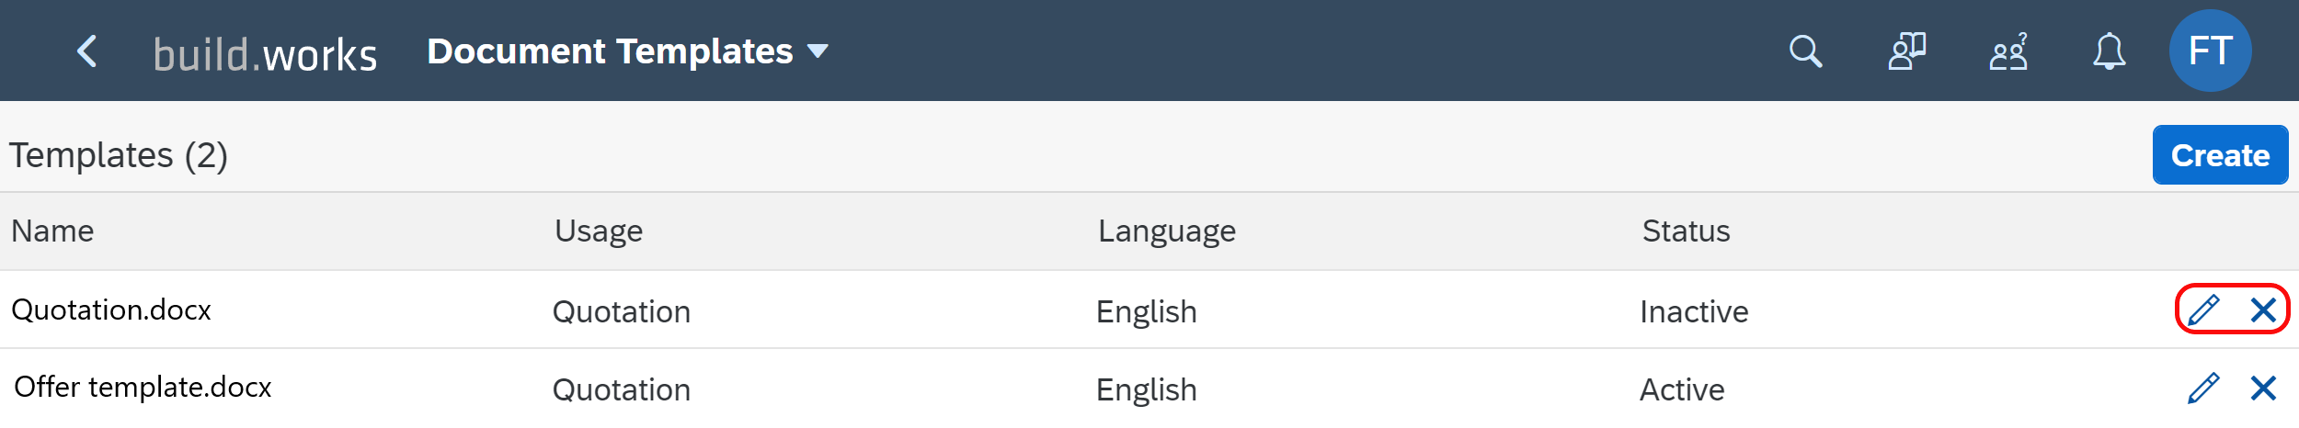The width and height of the screenshot is (2299, 428).
Task: Edit the Offer template.docx with pencil
Action: pos(2203,389)
